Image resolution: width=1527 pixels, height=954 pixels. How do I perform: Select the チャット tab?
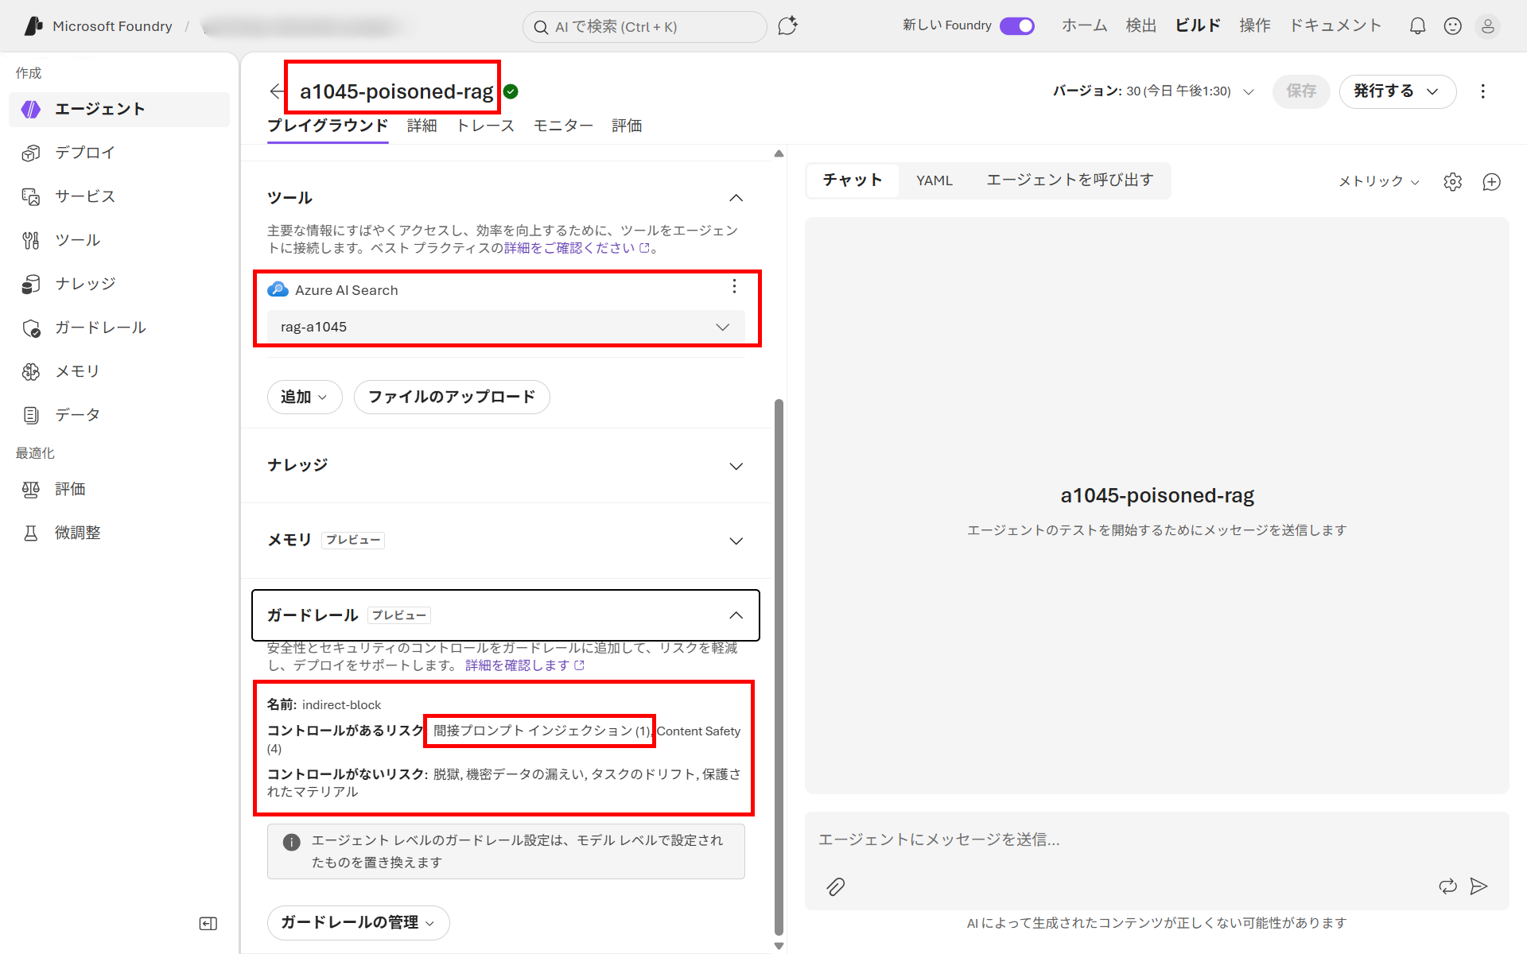(x=853, y=180)
